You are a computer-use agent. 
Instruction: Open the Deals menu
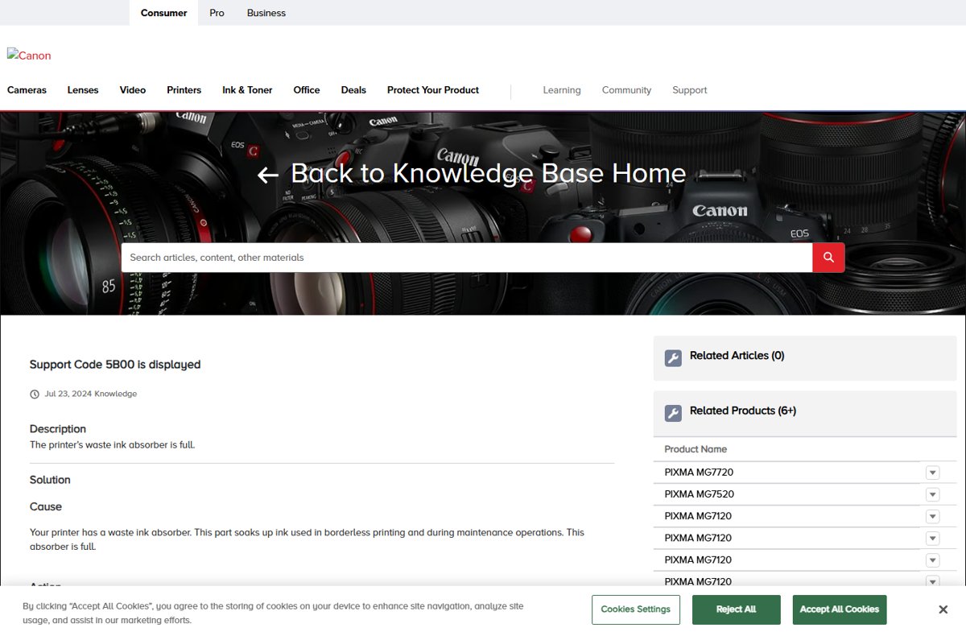pos(353,90)
